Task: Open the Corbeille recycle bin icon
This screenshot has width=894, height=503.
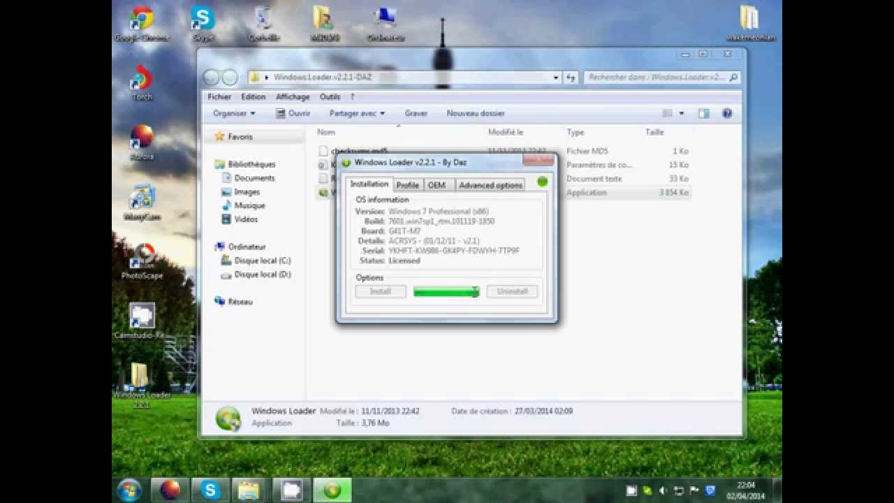Action: (x=263, y=24)
